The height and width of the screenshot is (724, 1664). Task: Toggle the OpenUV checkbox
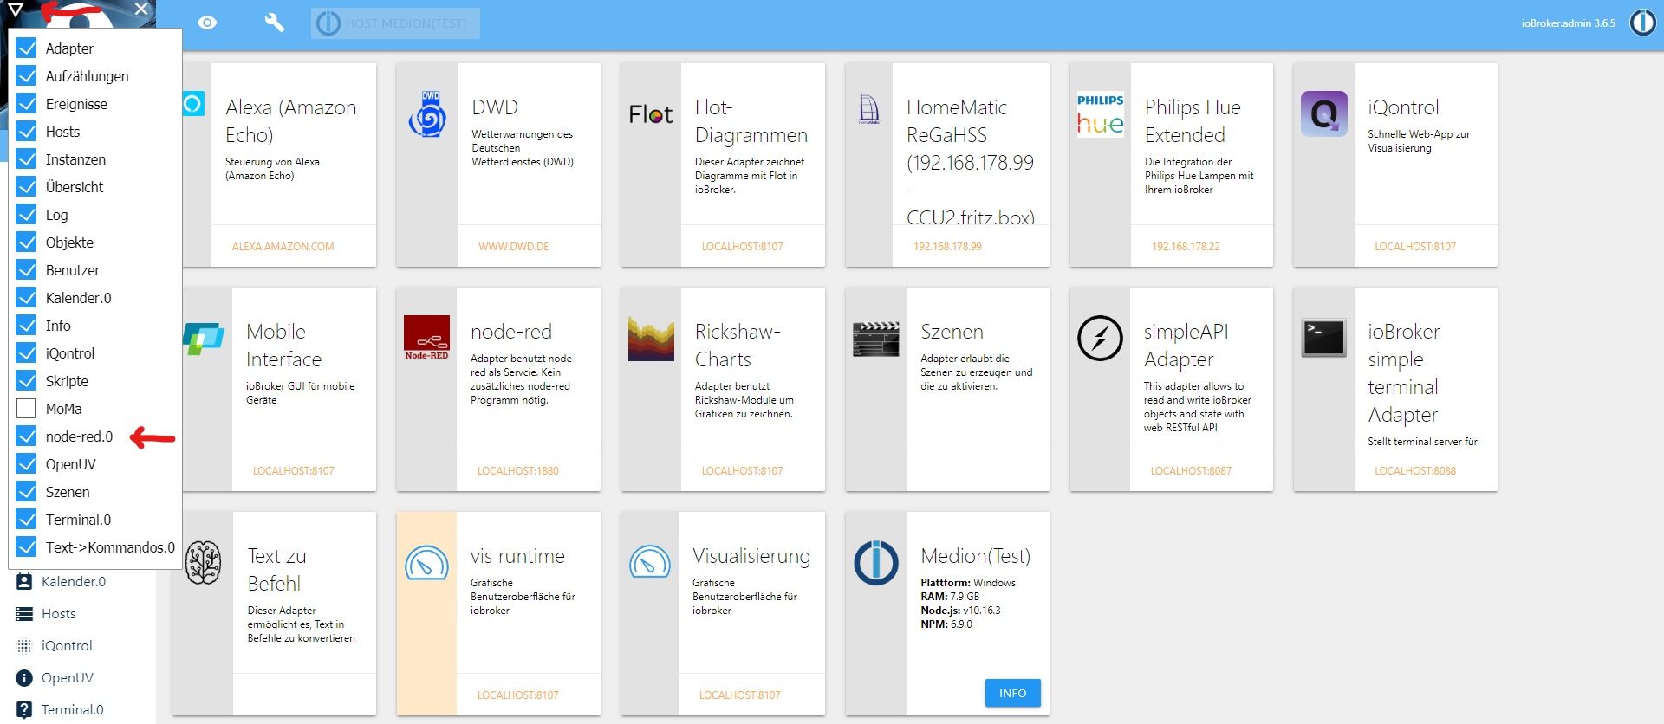click(x=27, y=464)
